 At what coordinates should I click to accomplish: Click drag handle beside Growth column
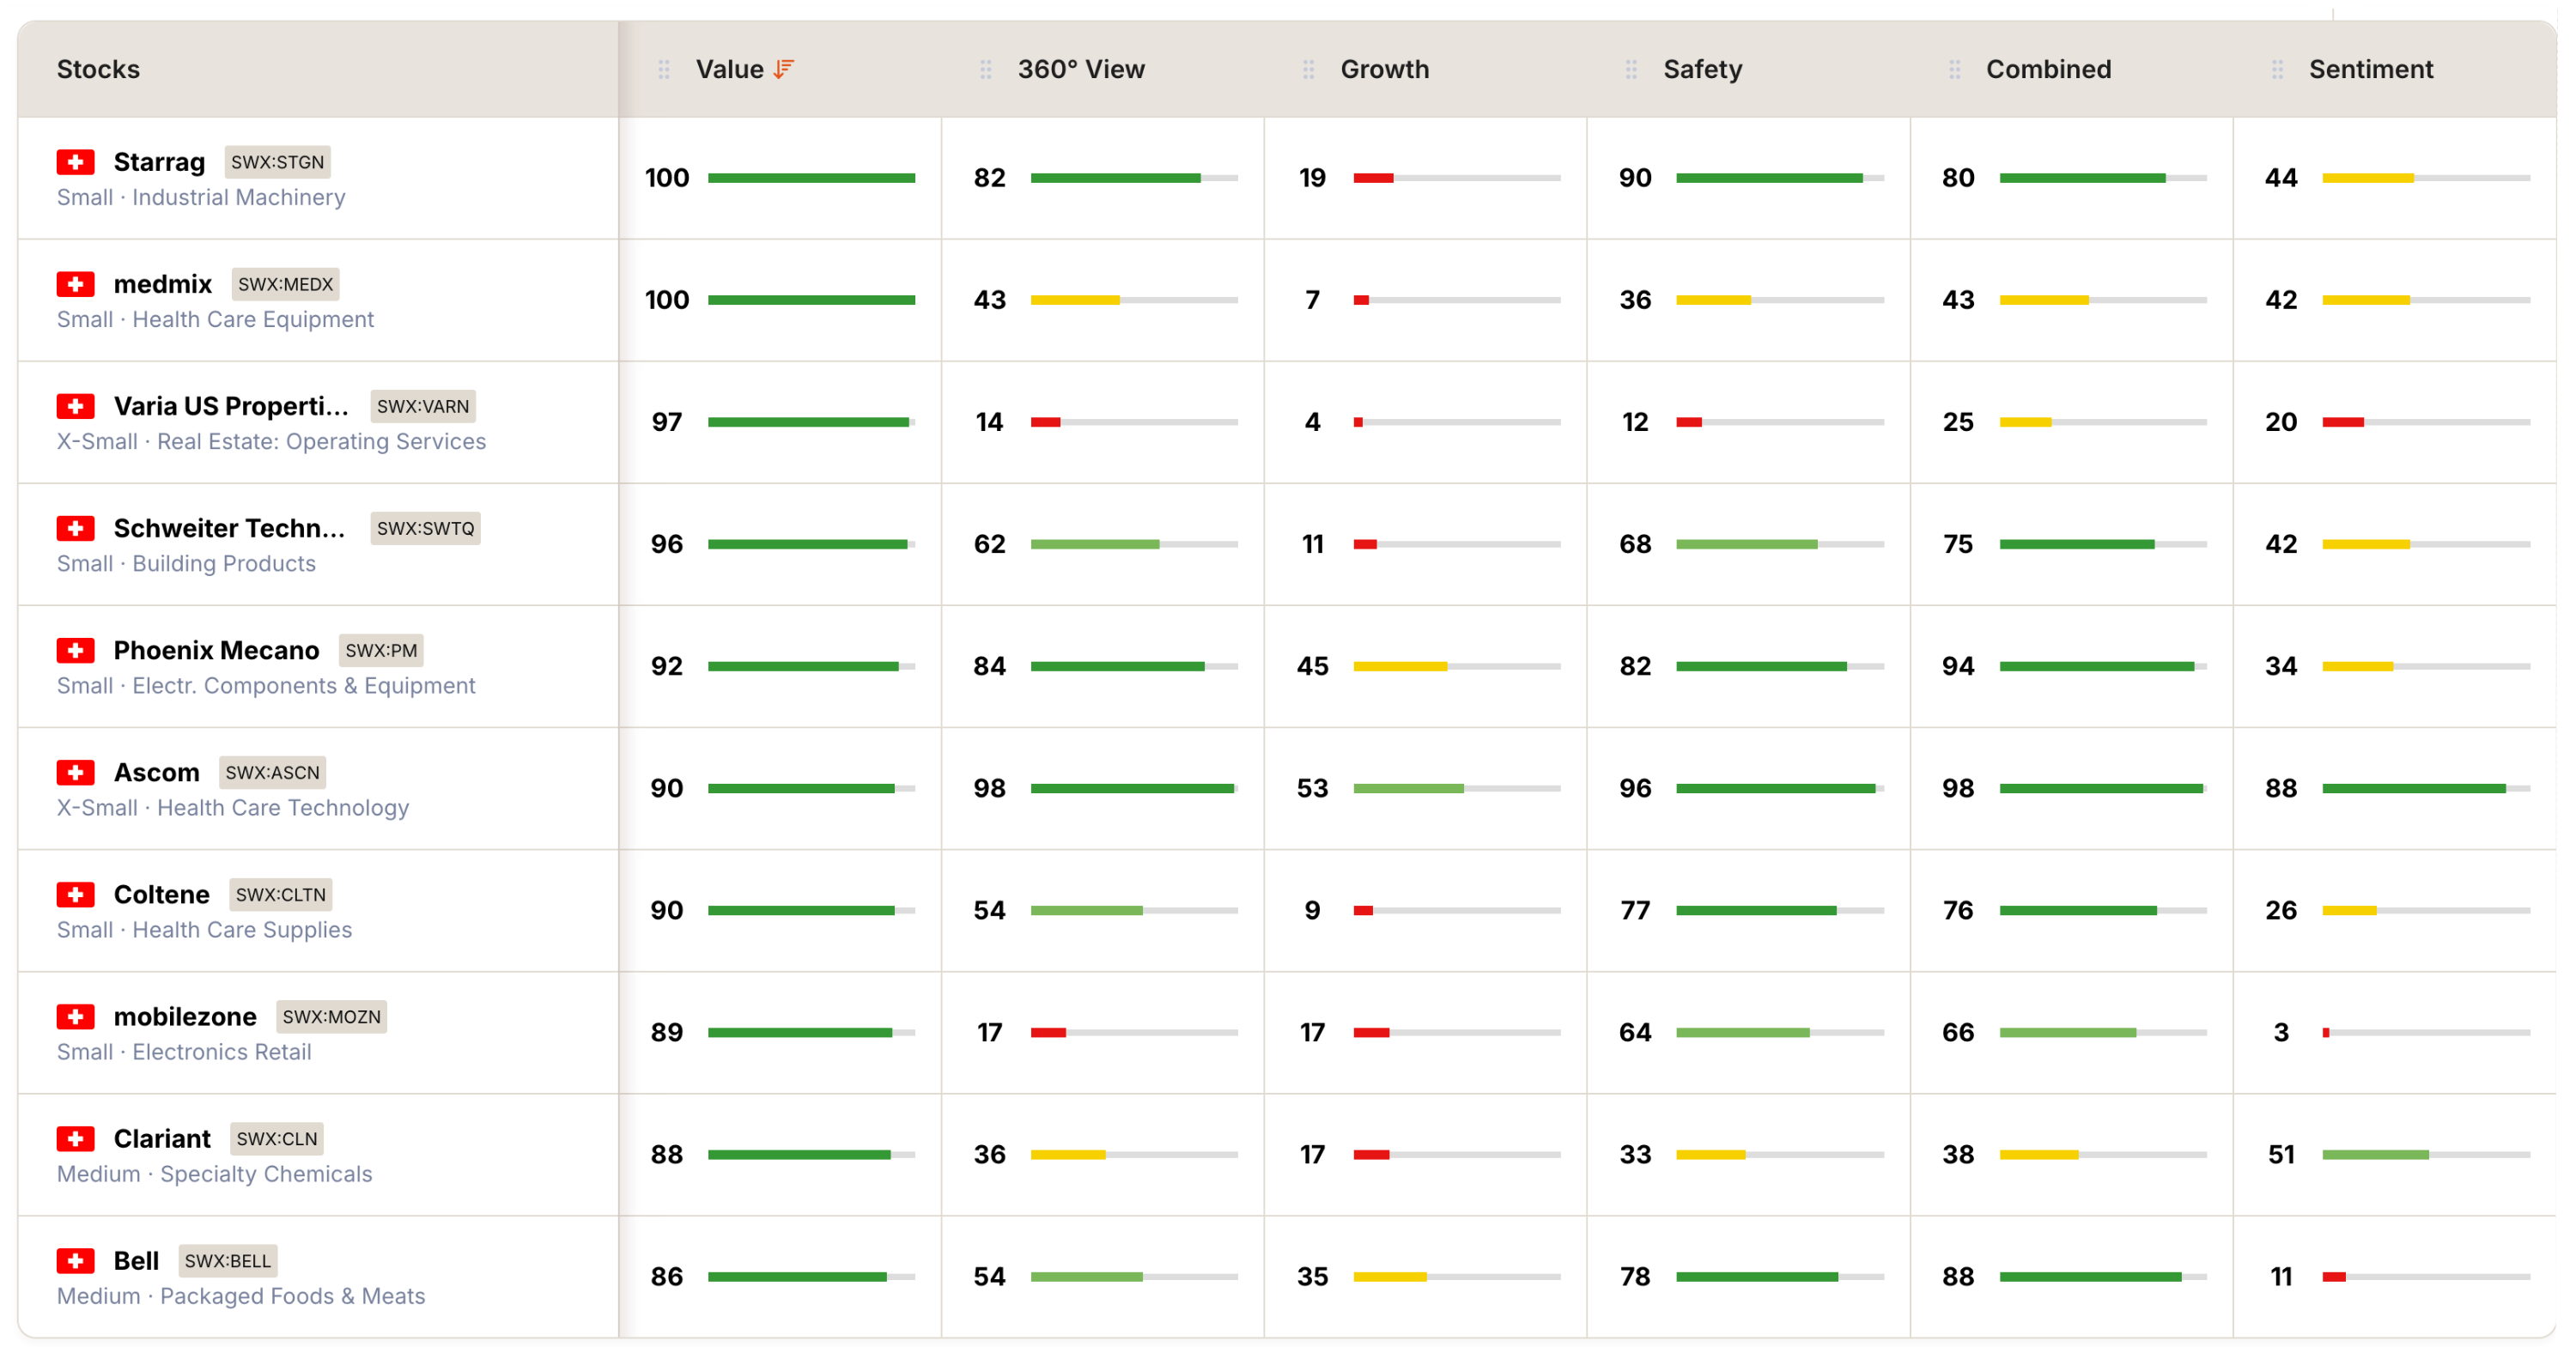(x=1308, y=69)
